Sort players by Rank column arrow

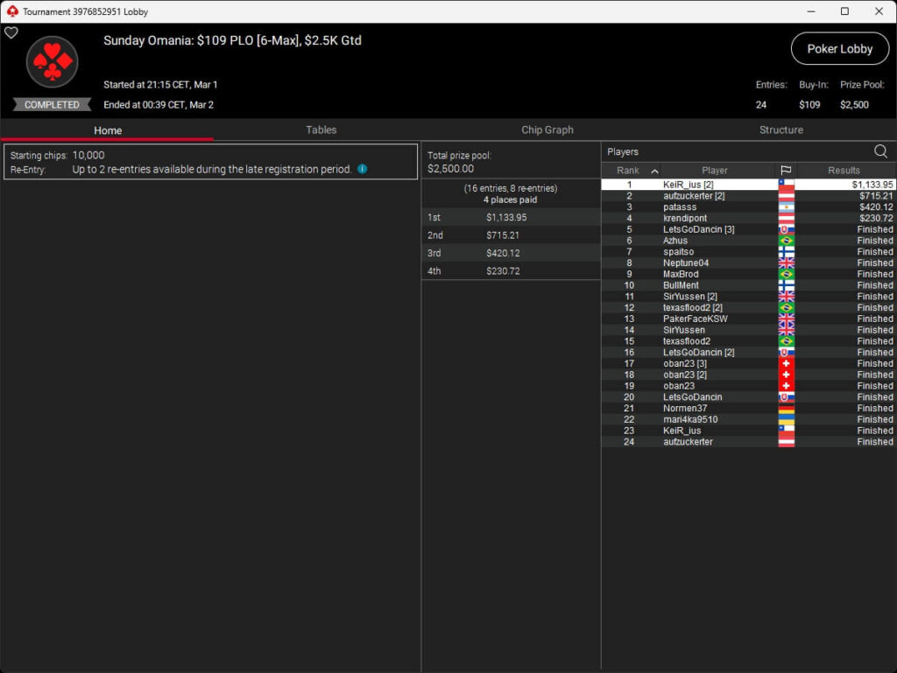654,171
